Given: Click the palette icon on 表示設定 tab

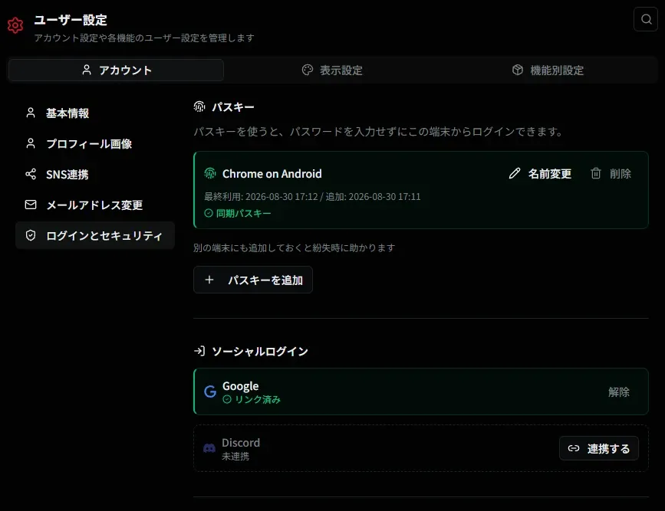Looking at the screenshot, I should coord(308,70).
